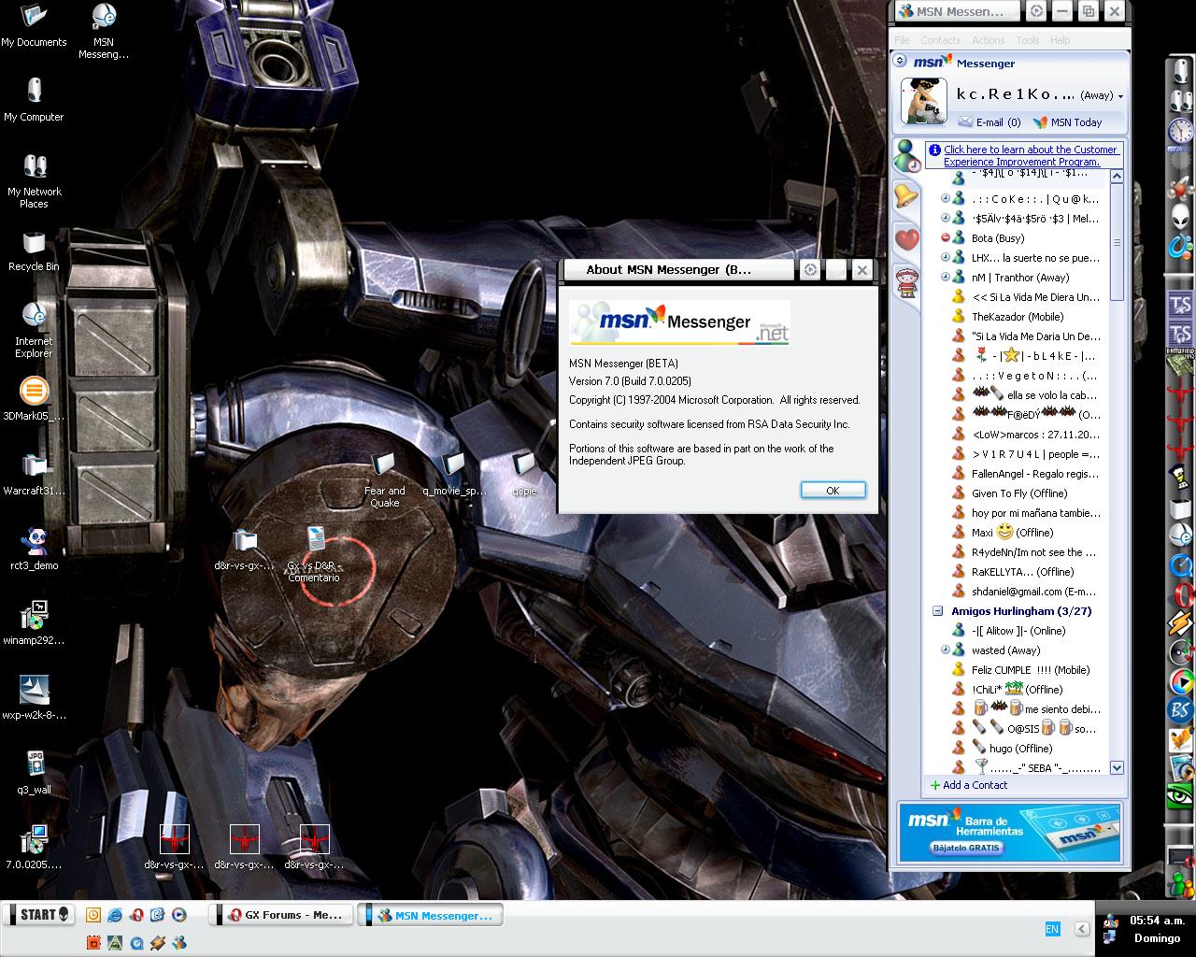
Task: Open the Tools menu in MSN Messenger
Action: [x=1028, y=40]
